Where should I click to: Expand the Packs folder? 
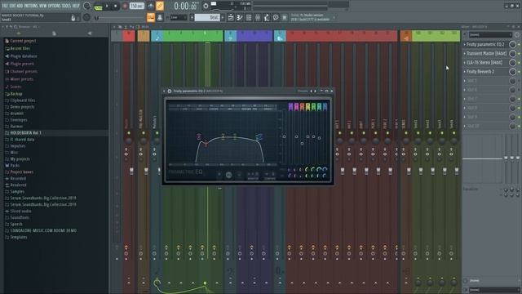tap(15, 165)
